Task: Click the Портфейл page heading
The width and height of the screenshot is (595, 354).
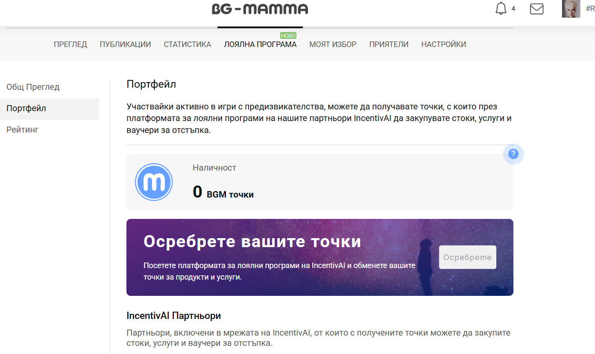Action: 152,84
